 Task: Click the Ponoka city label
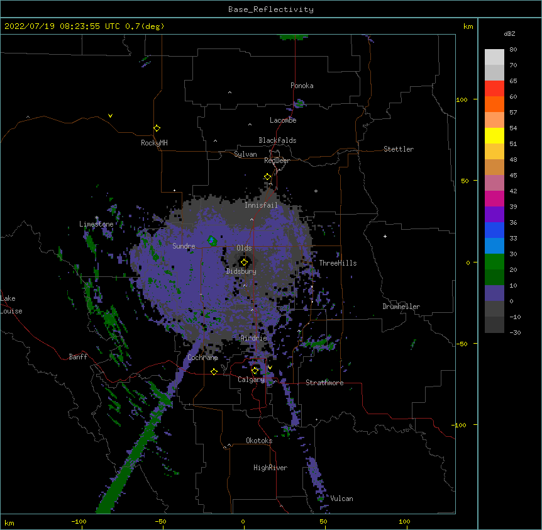click(302, 86)
